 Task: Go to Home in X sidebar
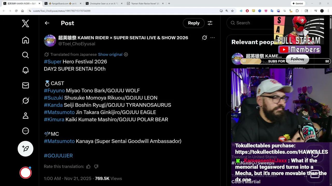click(x=25, y=40)
